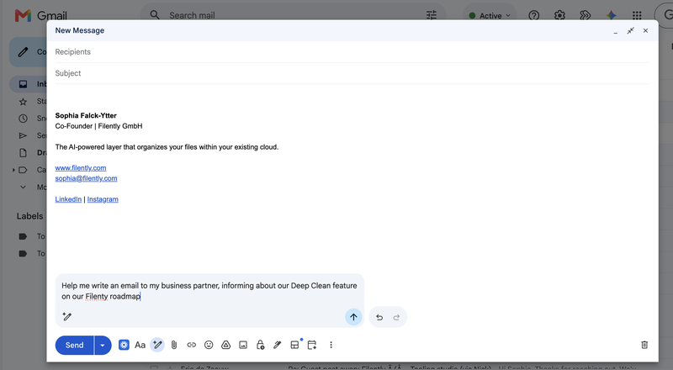Viewport: 673px width, 370px height.
Task: Click the Labels heading in the sidebar
Action: click(x=29, y=216)
